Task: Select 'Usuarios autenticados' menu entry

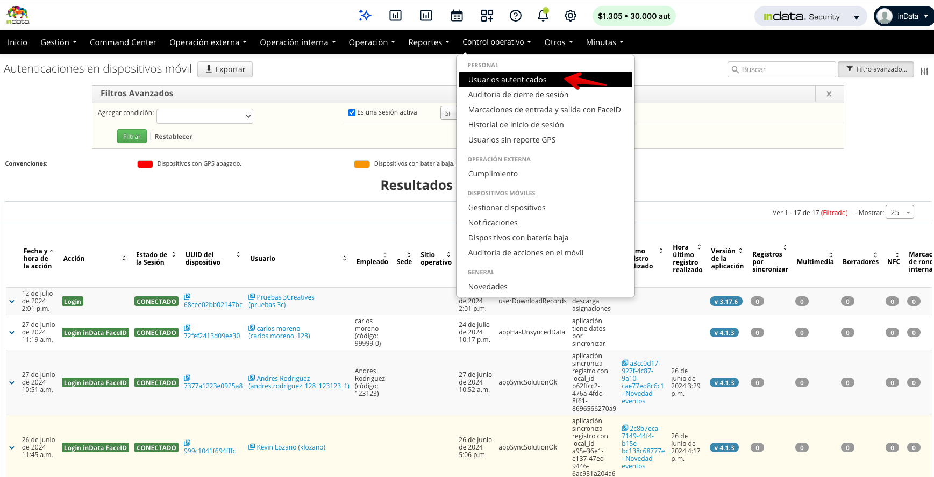Action: [507, 80]
